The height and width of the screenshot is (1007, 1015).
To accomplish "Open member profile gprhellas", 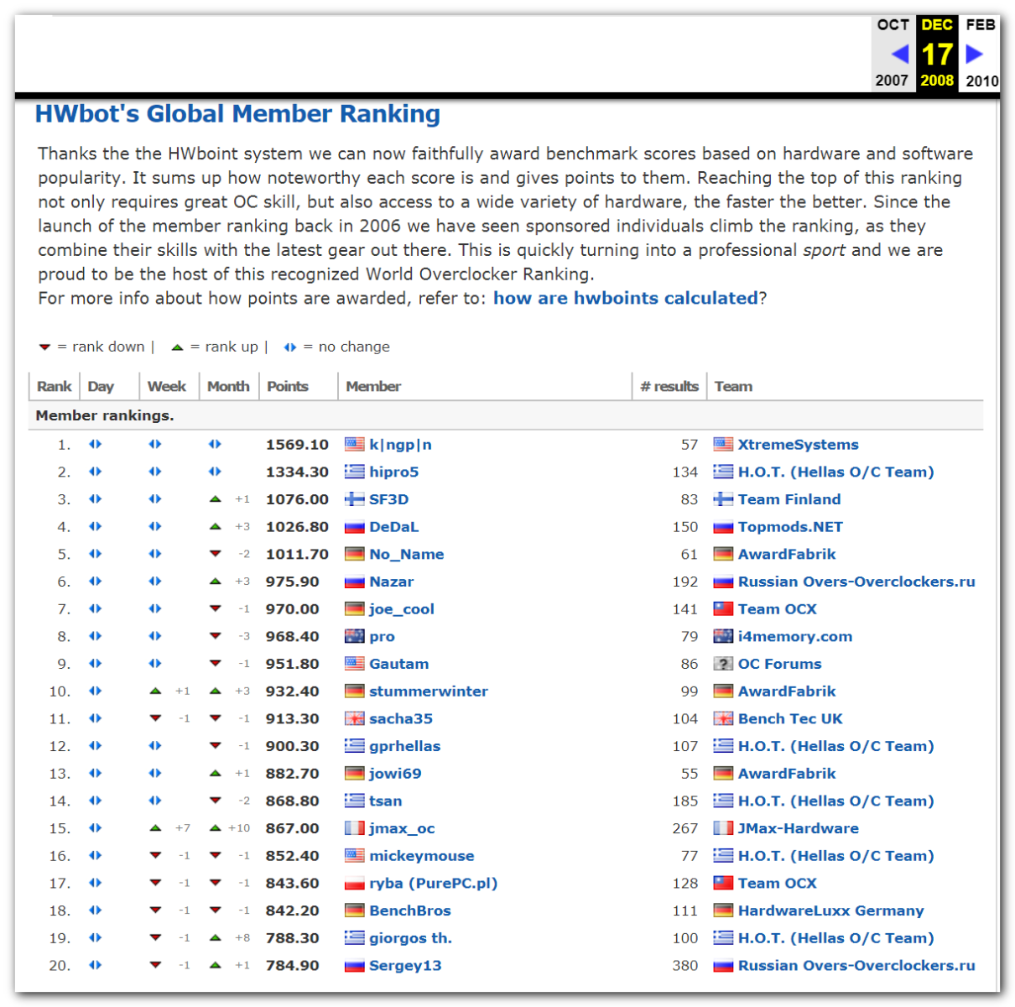I will click(404, 747).
